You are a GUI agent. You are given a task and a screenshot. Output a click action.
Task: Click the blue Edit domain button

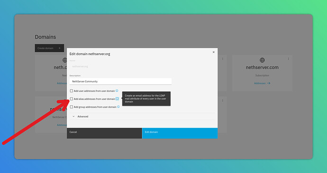point(180,133)
